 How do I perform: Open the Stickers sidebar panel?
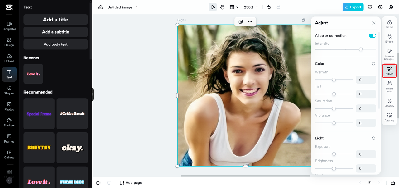click(x=9, y=122)
